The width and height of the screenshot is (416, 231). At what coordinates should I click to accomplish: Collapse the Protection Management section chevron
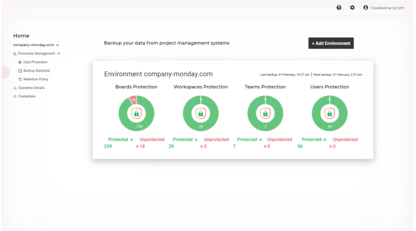59,54
